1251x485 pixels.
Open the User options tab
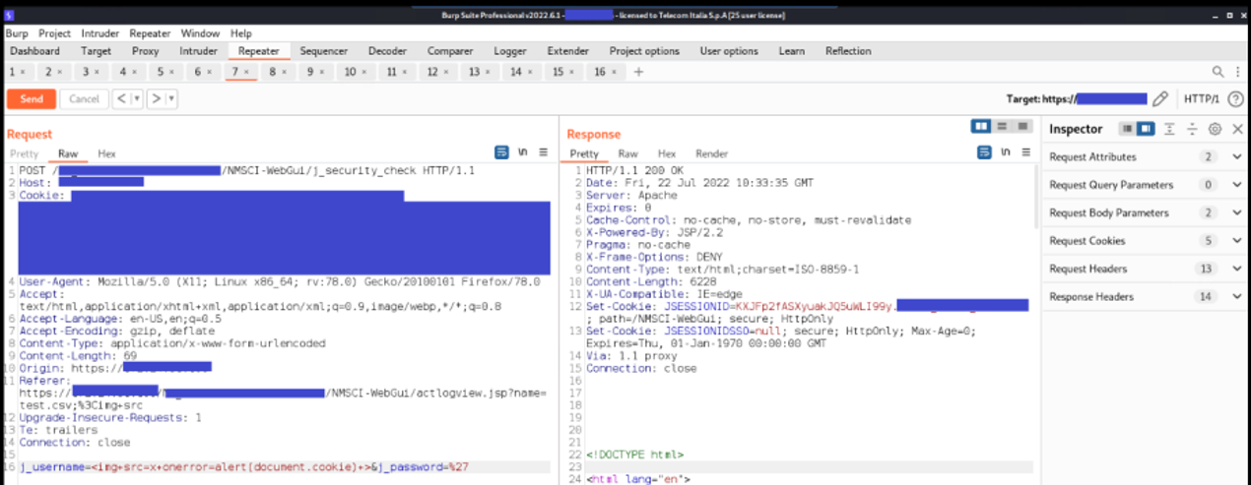(729, 51)
